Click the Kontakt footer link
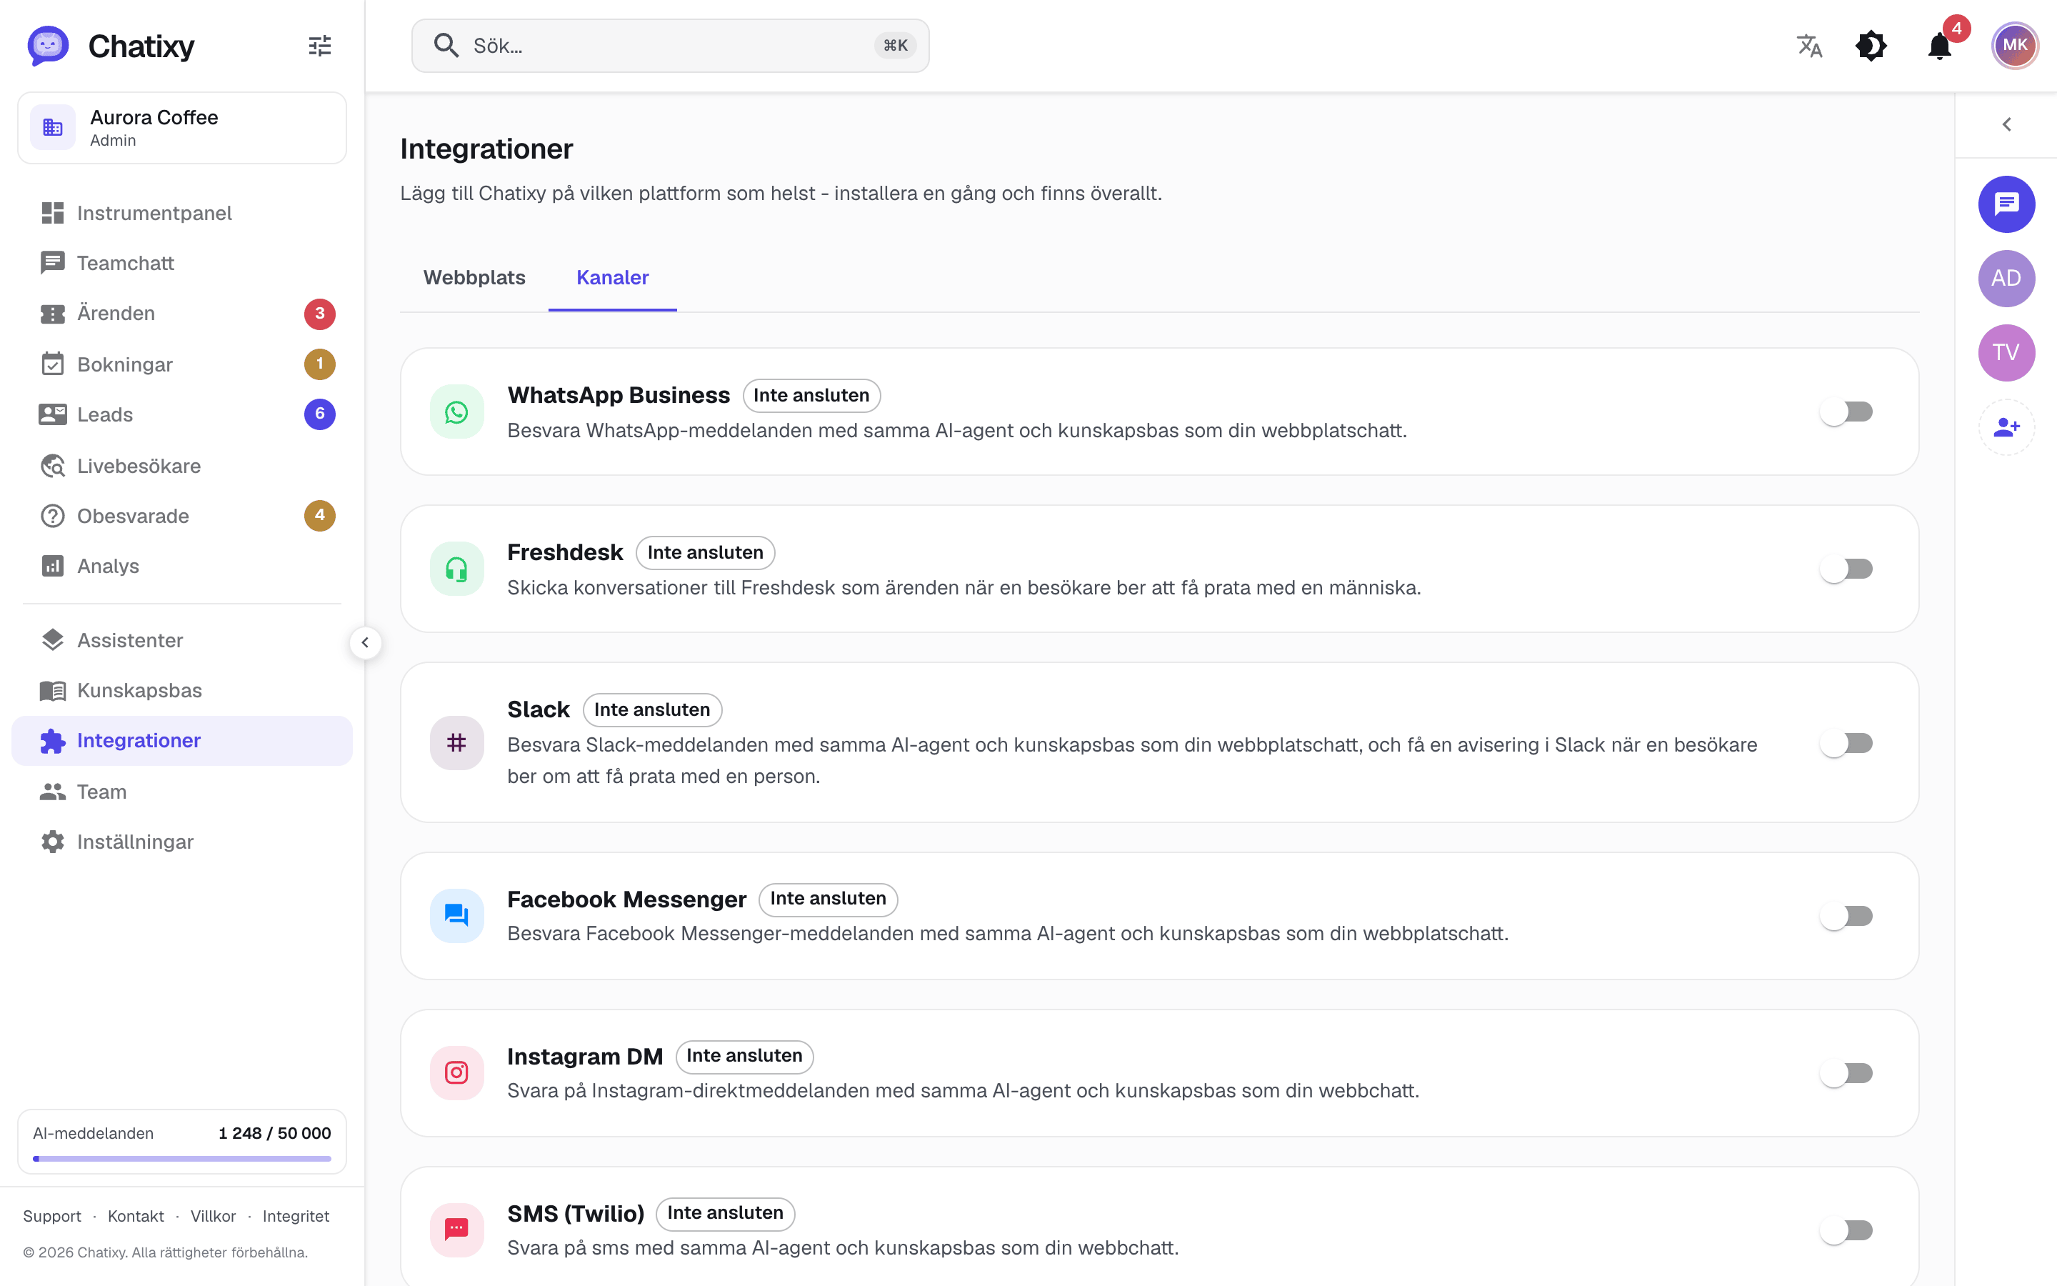 pyautogui.click(x=136, y=1215)
